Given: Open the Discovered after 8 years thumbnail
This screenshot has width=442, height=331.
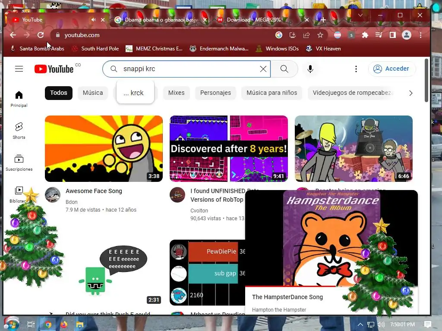Looking at the screenshot, I should (x=229, y=149).
